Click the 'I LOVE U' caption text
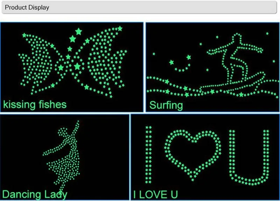Viewport: 280px width, 201px height. click(x=155, y=194)
